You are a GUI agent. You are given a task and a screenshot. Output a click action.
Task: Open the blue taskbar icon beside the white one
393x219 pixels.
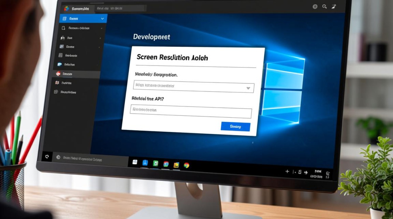[145, 163]
